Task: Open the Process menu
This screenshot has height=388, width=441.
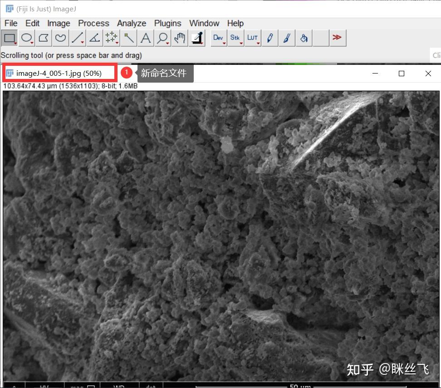Action: tap(93, 23)
